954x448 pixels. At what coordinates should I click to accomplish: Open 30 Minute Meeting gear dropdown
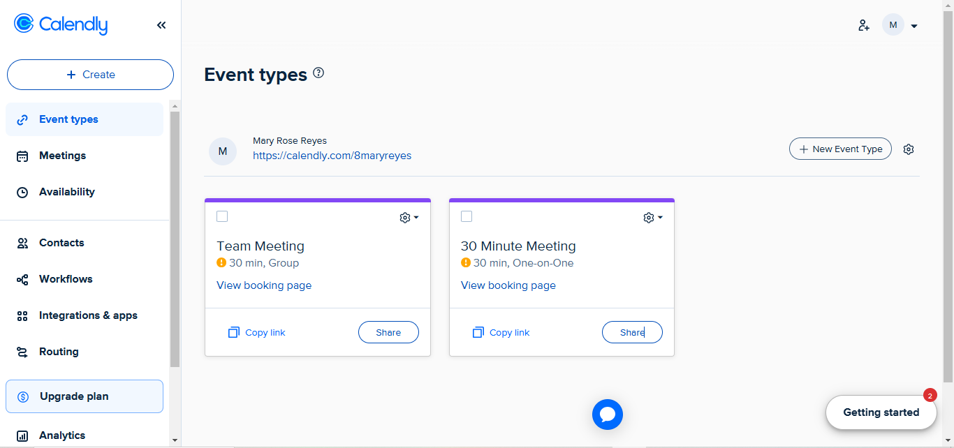(x=653, y=218)
